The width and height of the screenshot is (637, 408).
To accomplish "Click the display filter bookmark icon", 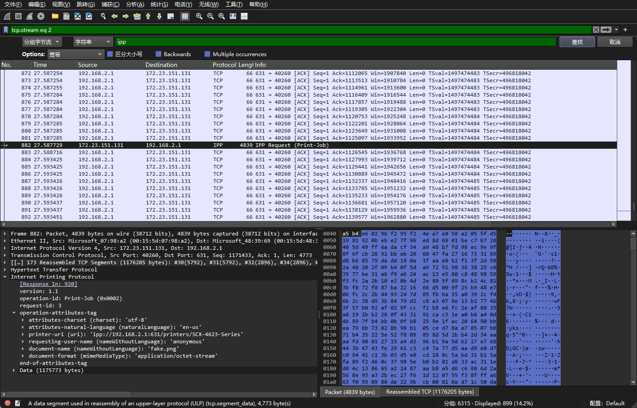I will (x=6, y=30).
